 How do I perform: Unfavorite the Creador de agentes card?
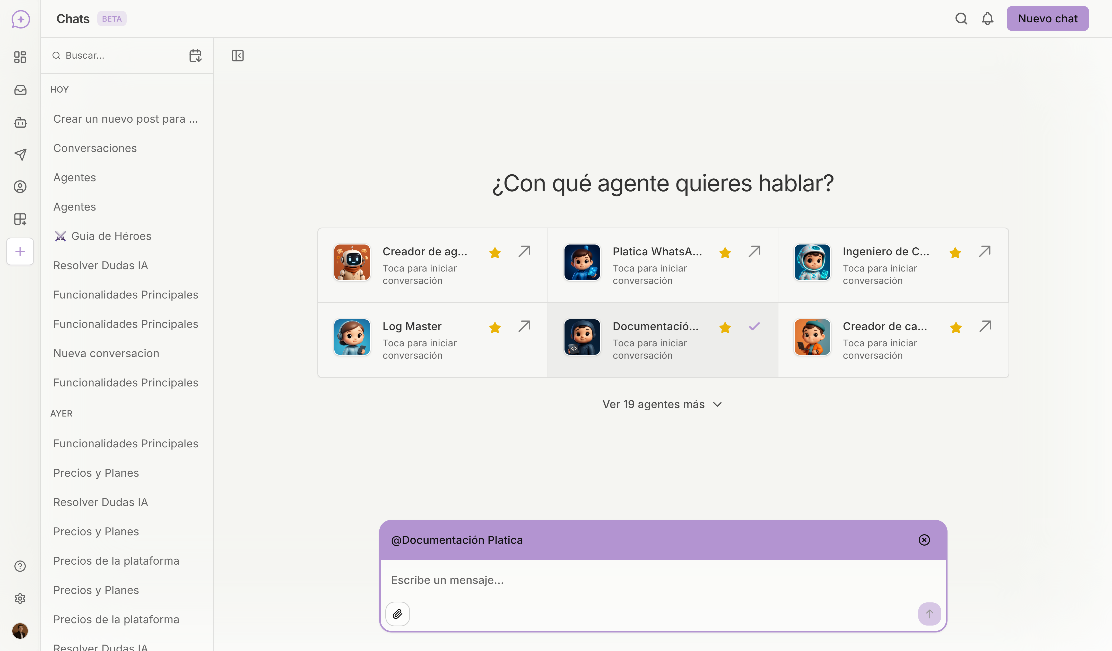495,252
